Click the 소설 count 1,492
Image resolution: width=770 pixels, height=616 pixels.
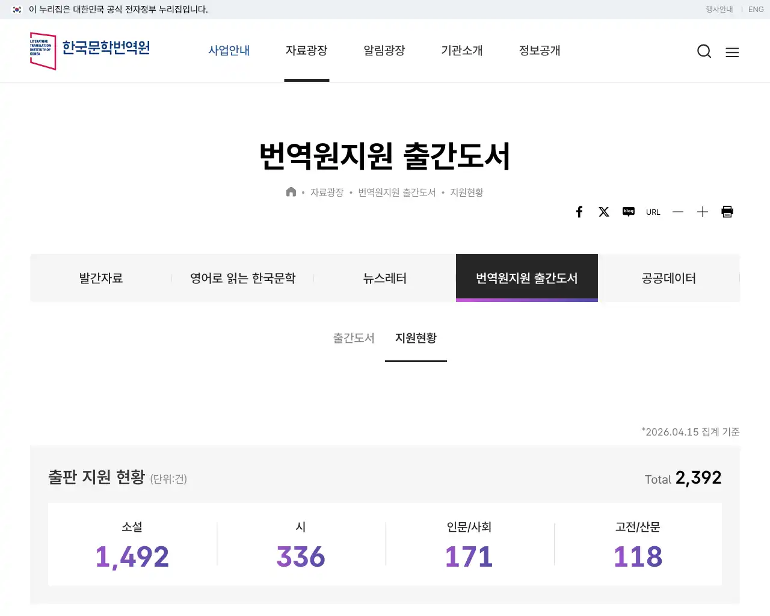click(x=132, y=556)
